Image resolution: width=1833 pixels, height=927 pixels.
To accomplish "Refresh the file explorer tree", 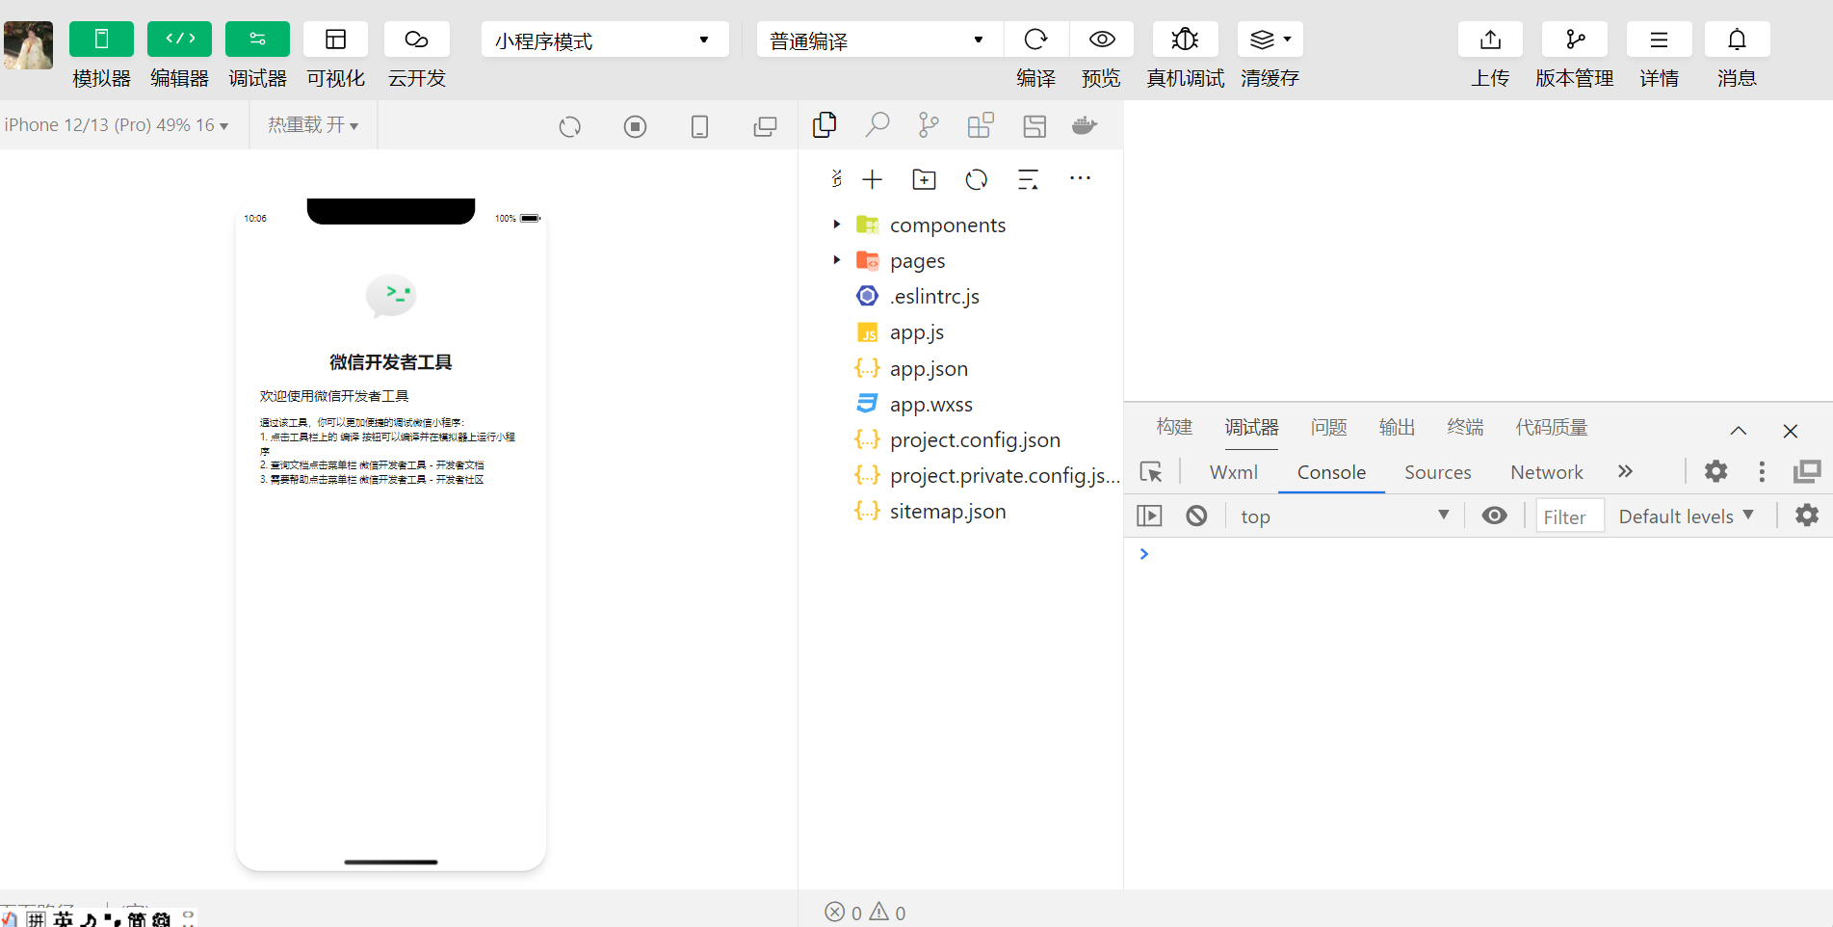I will (x=976, y=179).
